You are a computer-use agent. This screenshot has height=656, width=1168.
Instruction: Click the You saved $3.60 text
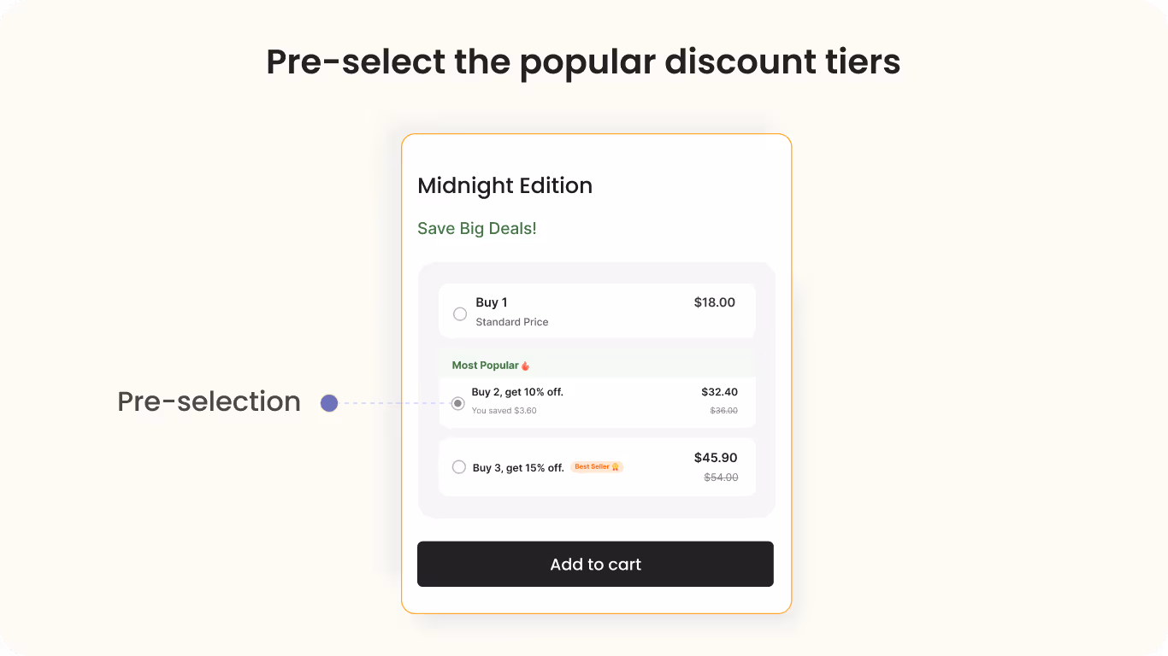(504, 411)
